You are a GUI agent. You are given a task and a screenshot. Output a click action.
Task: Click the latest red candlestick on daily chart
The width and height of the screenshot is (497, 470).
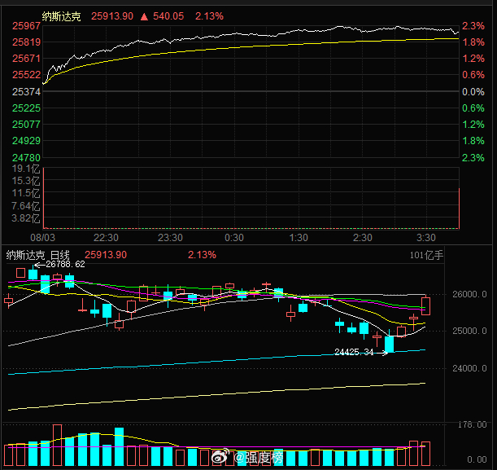(425, 306)
